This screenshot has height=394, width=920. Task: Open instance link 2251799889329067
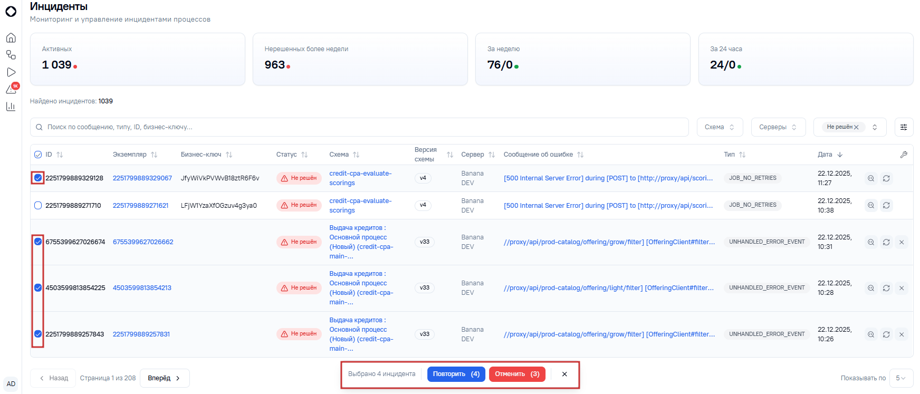[x=142, y=178]
